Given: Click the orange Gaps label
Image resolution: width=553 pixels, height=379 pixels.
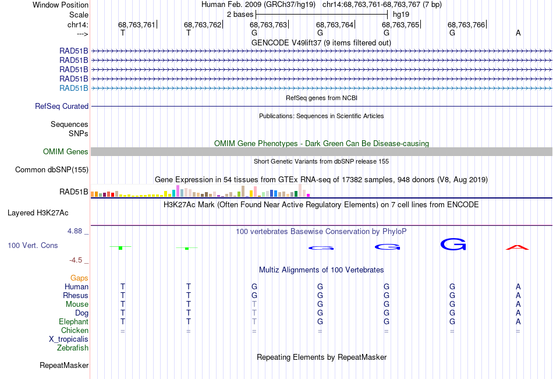Looking at the screenshot, I should pyautogui.click(x=79, y=278).
